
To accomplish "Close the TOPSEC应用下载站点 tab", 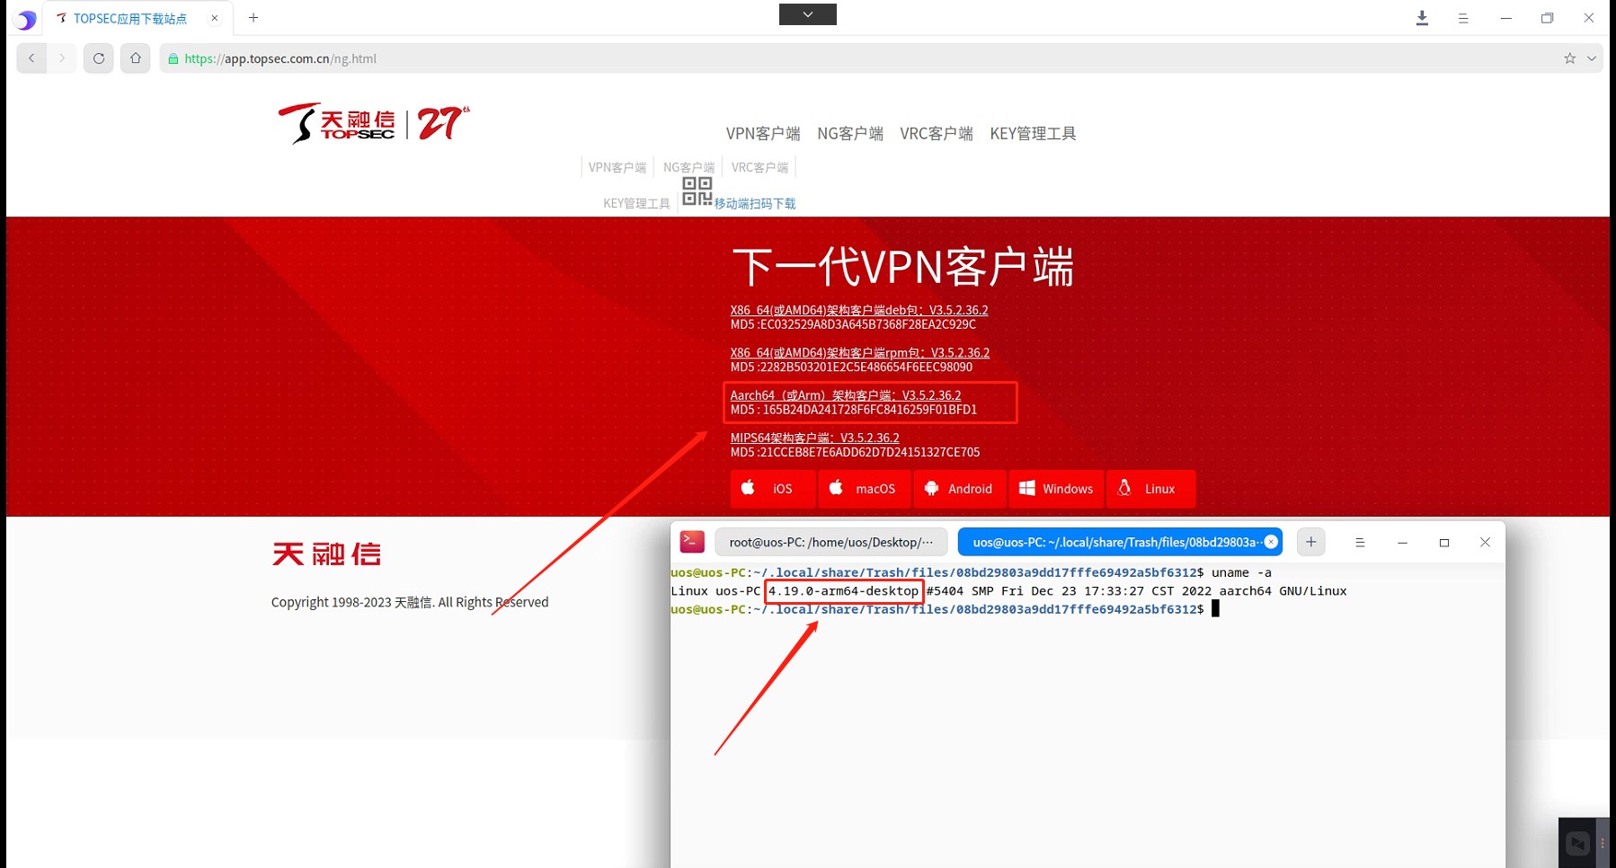I will pyautogui.click(x=215, y=18).
